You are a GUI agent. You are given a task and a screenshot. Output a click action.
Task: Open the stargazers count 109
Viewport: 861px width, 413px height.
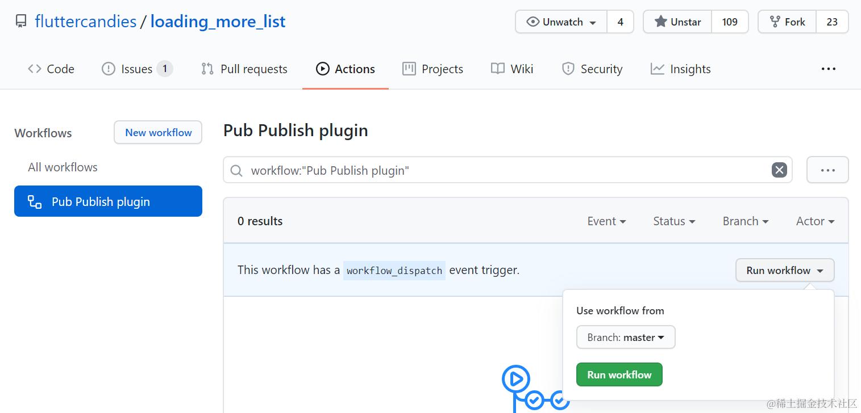pos(730,22)
